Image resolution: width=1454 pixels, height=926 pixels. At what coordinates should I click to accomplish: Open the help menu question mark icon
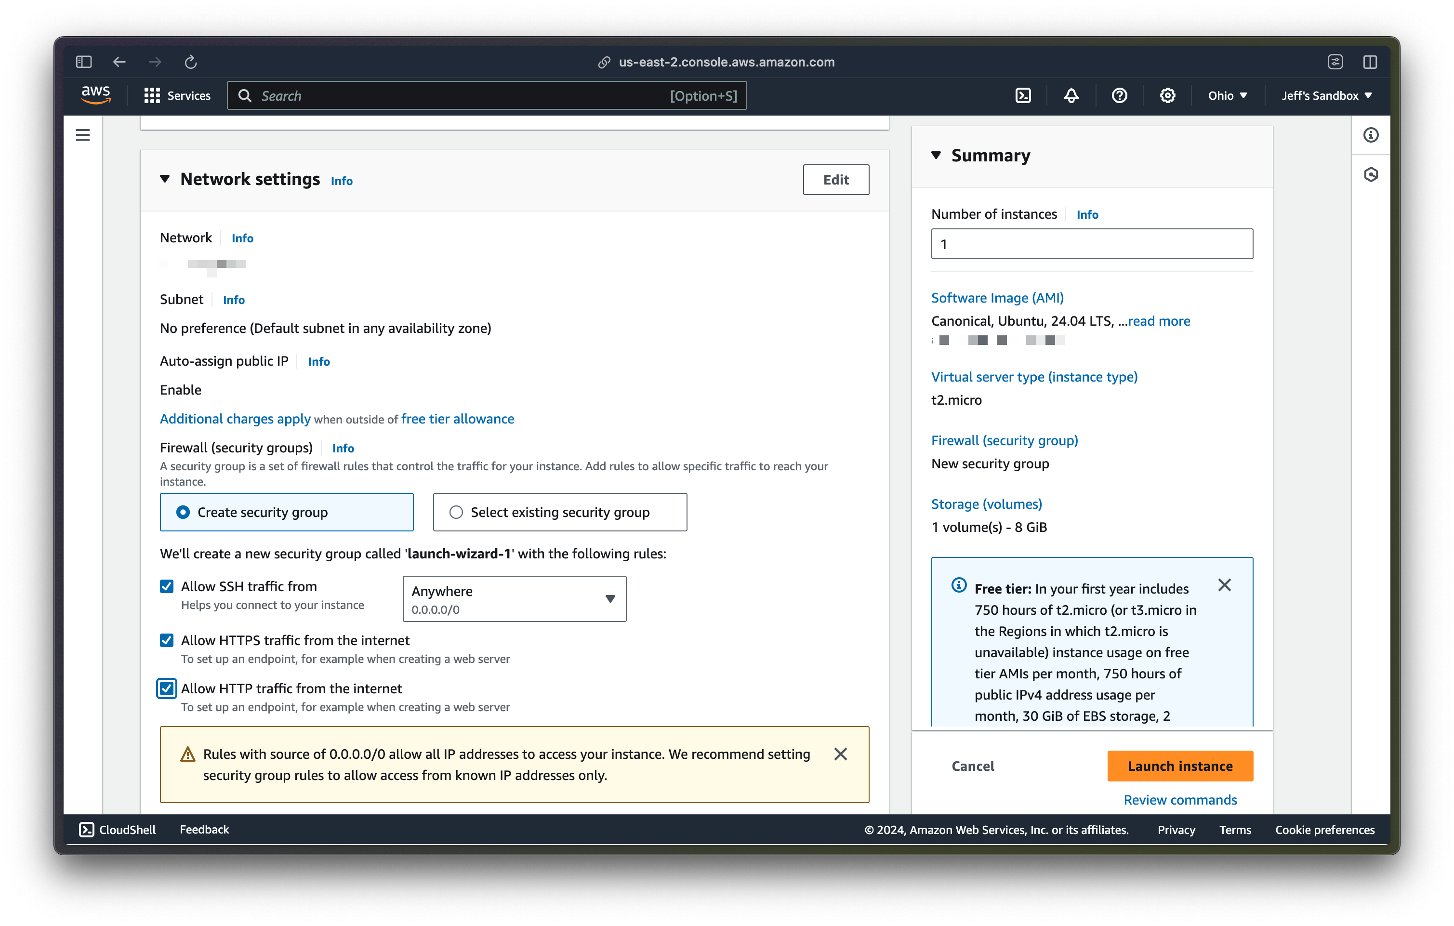point(1120,95)
